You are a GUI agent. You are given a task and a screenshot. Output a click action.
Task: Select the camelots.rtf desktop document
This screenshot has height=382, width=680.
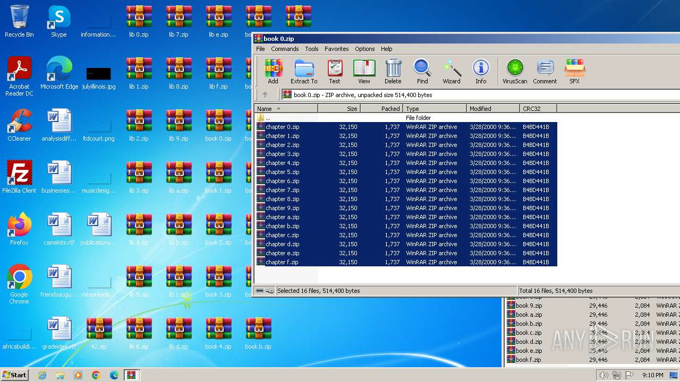(59, 229)
